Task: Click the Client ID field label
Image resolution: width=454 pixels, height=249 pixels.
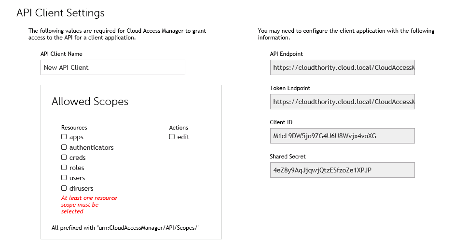Action: pos(281,122)
